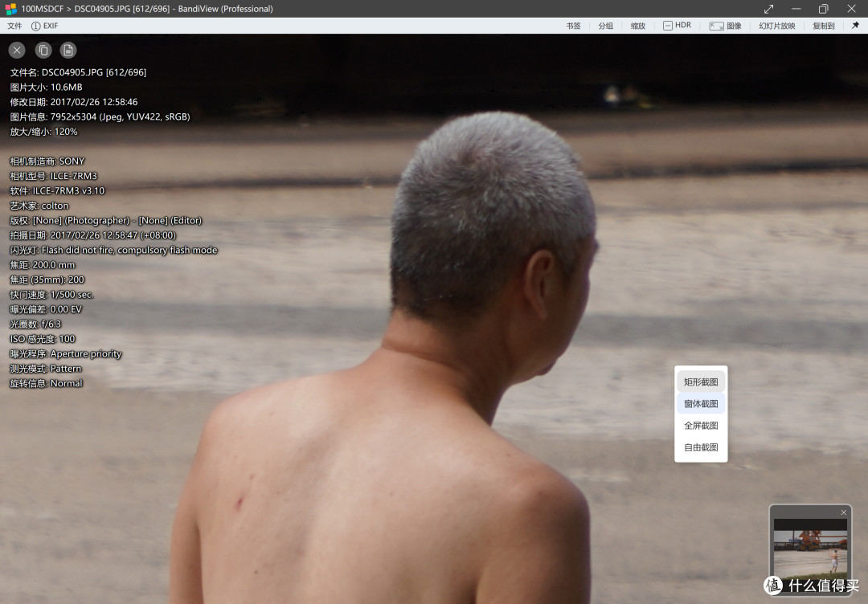
Task: Click the 光圈数 f/6.3 line
Action: click(x=35, y=324)
